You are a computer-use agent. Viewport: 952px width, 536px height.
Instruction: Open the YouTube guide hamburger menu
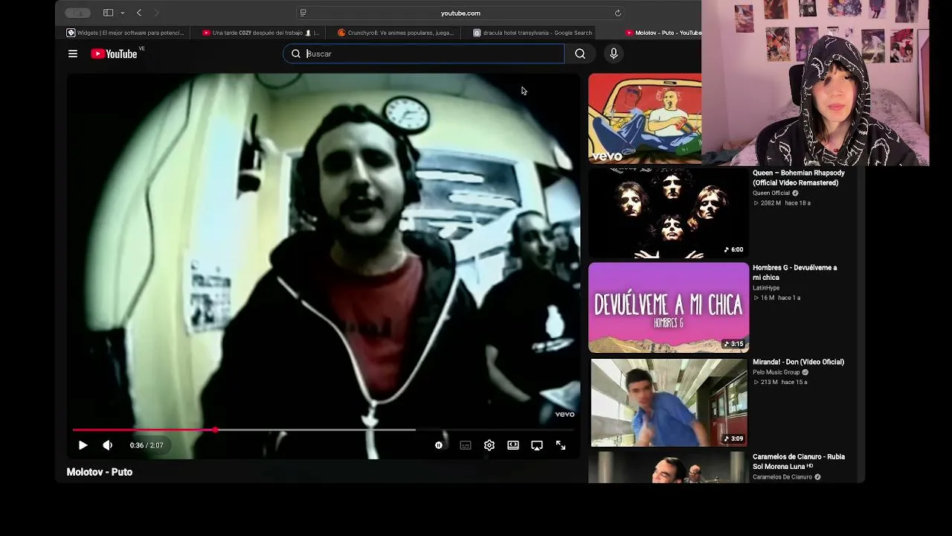[73, 54]
